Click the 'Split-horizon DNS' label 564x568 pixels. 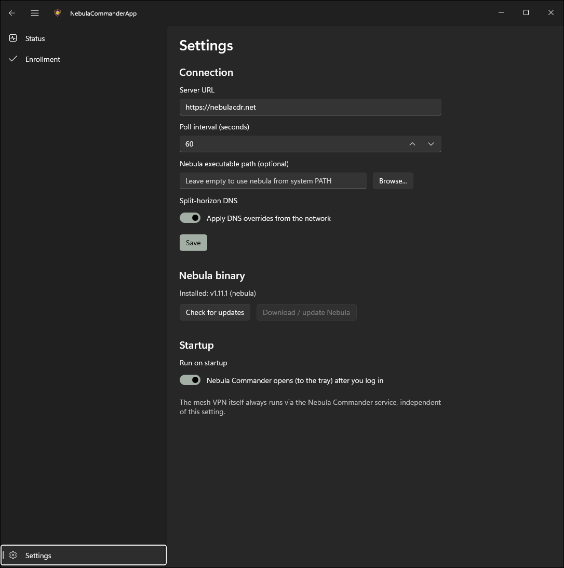[208, 201]
